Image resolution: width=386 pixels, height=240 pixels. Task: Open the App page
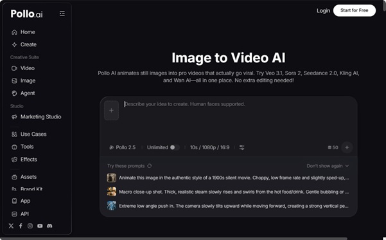pos(21,201)
